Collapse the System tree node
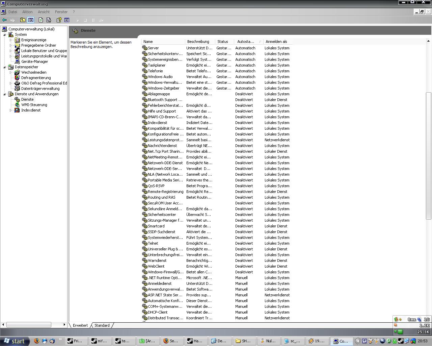The image size is (432, 346). (x=5, y=34)
